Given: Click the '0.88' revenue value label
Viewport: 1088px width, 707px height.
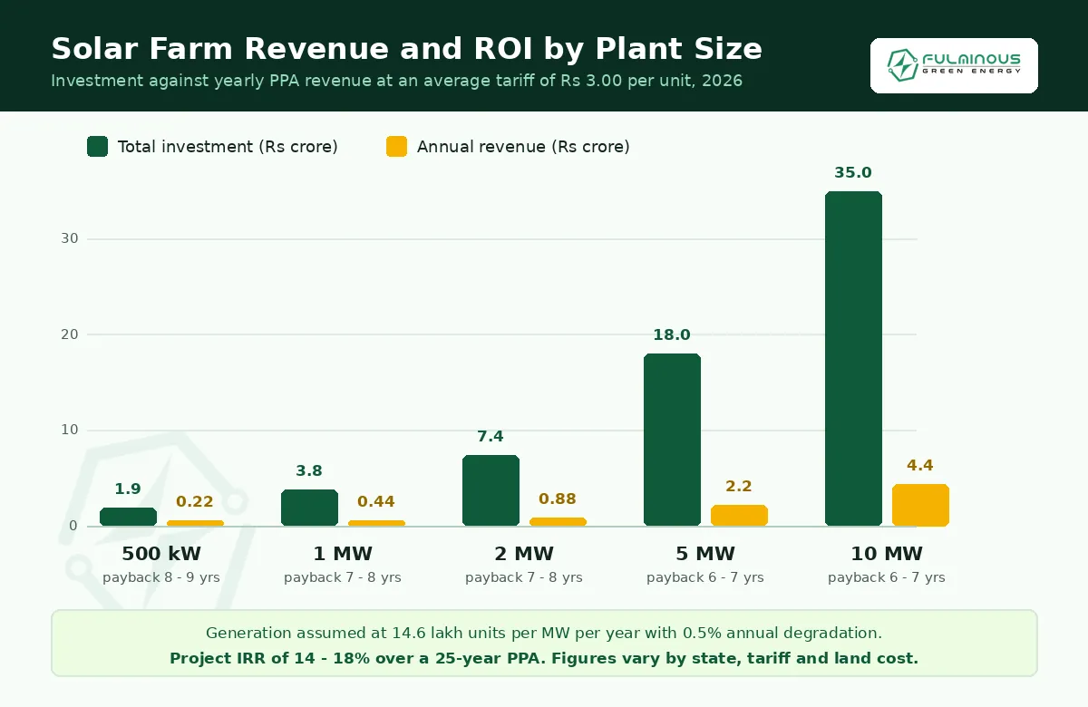Looking at the screenshot, I should pos(558,499).
